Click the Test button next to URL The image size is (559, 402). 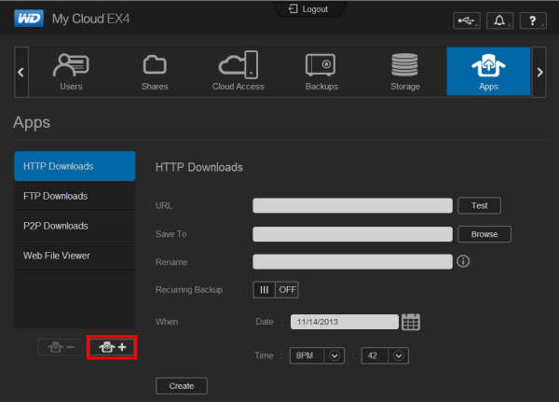coord(479,205)
